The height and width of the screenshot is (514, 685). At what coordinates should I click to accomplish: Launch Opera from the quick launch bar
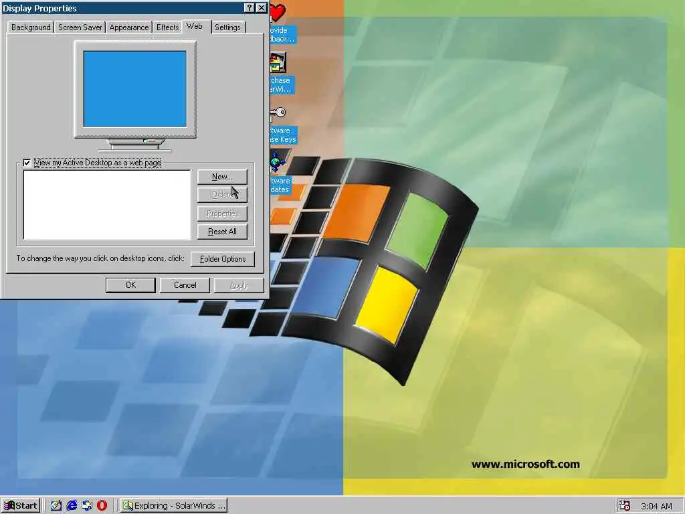pyautogui.click(x=102, y=506)
